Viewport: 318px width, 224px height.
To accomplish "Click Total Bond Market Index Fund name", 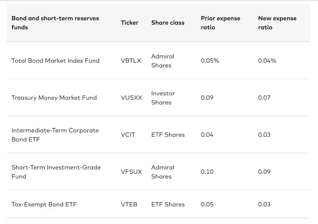I will (55, 61).
